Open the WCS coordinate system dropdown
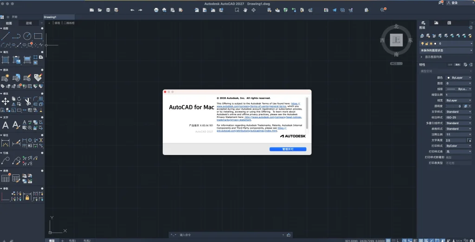The image size is (475, 242). point(396,63)
